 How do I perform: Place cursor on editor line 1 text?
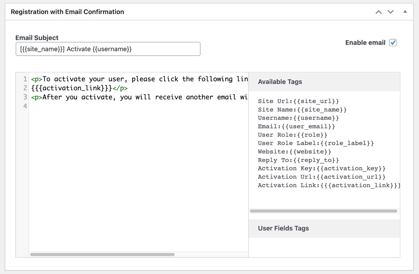click(x=139, y=79)
